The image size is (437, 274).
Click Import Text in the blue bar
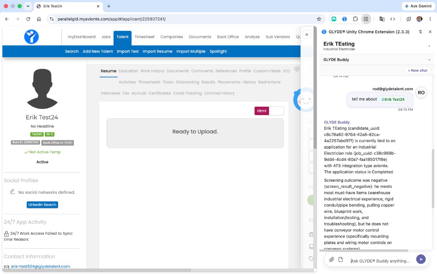tap(128, 51)
